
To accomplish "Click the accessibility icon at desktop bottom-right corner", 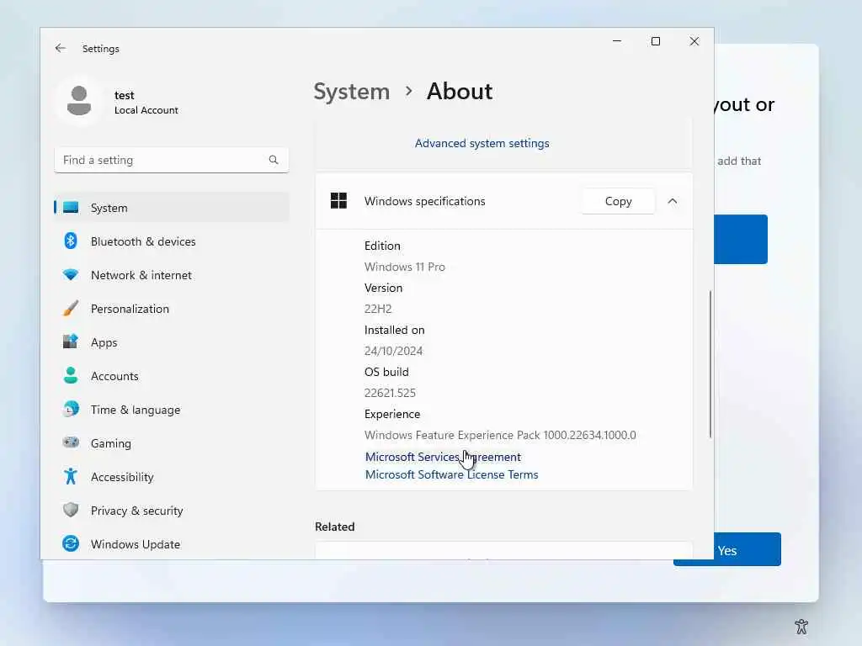I will tap(801, 626).
